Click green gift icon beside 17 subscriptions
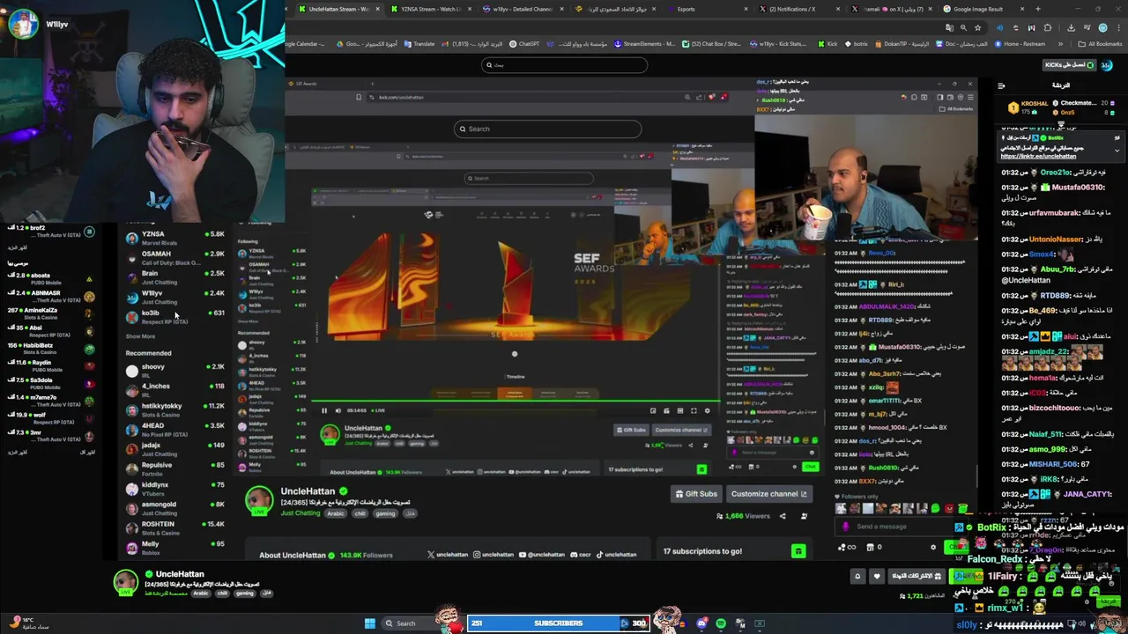 pos(798,551)
